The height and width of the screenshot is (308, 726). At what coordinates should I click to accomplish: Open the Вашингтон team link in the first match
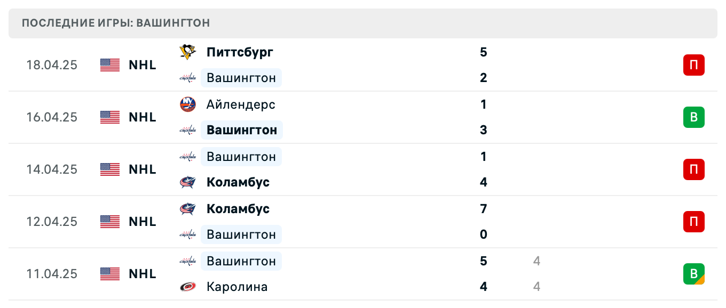pos(241,78)
